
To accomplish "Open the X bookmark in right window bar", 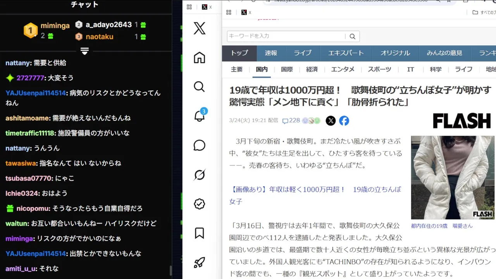I will point(246,12).
